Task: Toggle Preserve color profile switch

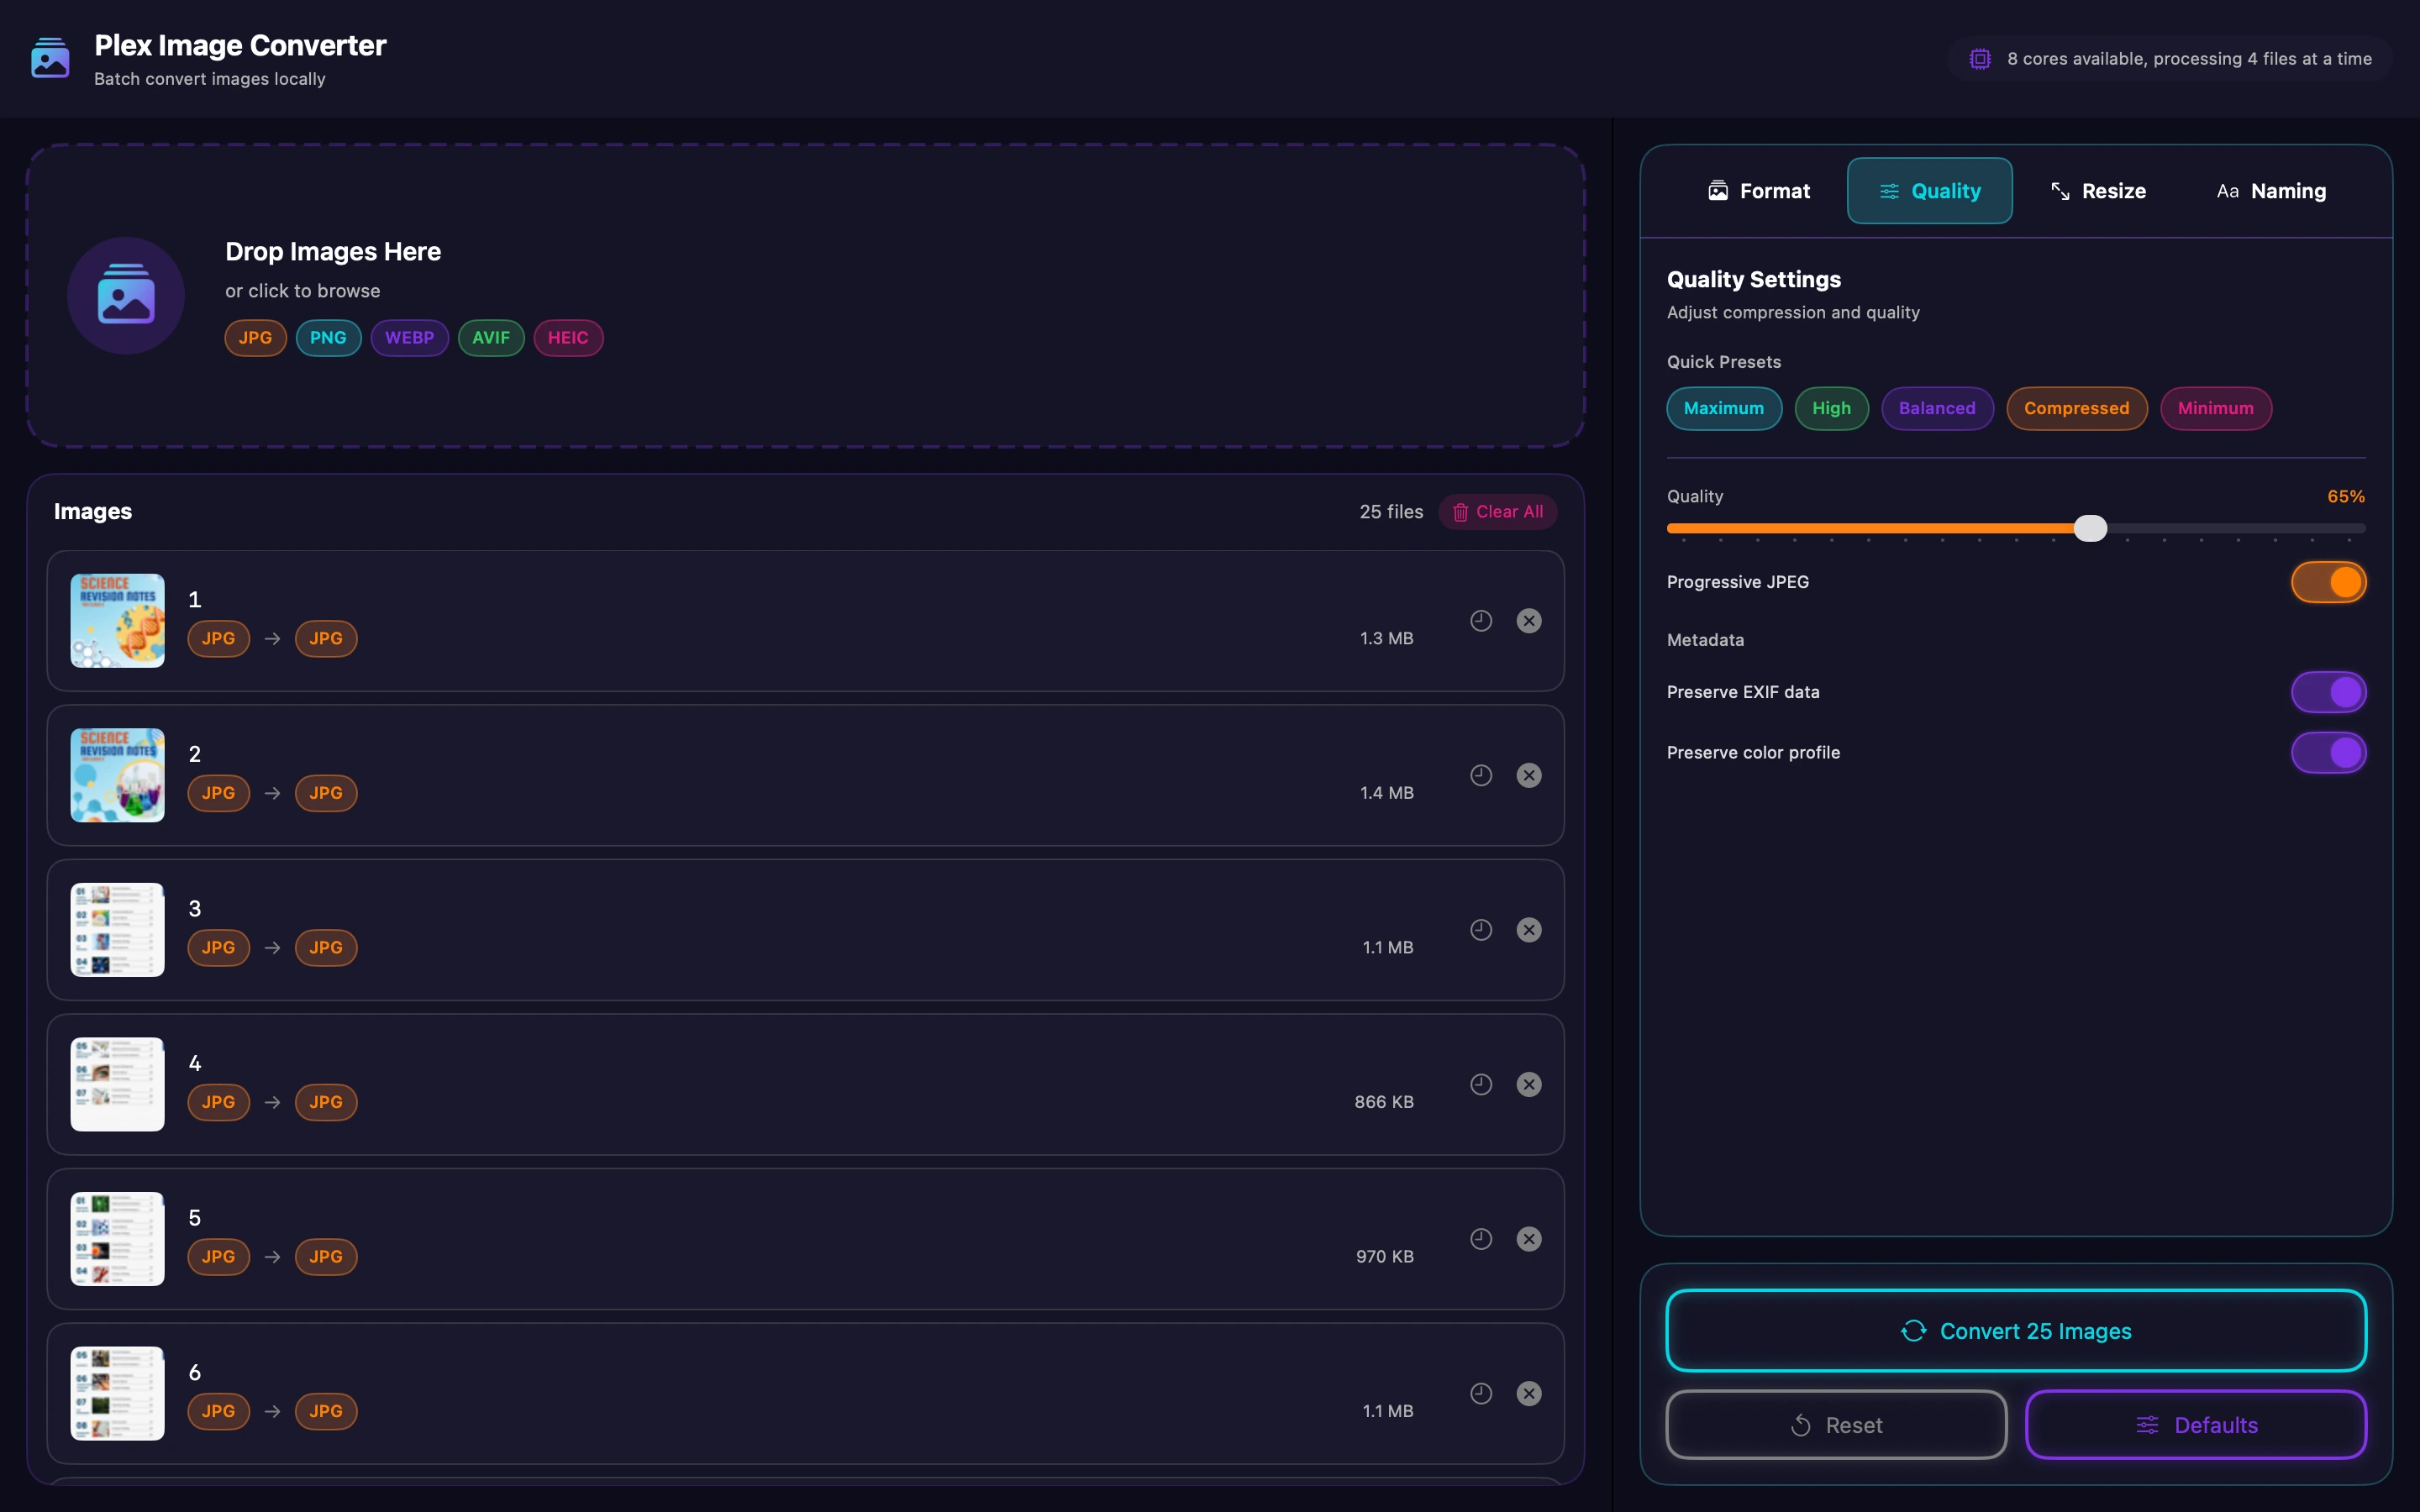Action: tap(2328, 752)
